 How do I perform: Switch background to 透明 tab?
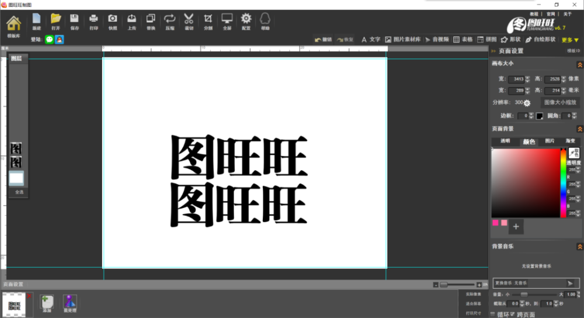[505, 141]
